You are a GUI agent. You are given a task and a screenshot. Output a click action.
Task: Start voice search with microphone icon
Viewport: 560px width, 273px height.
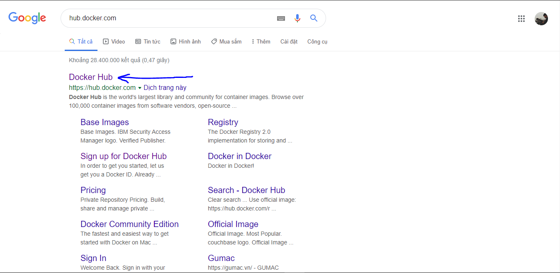point(297,18)
